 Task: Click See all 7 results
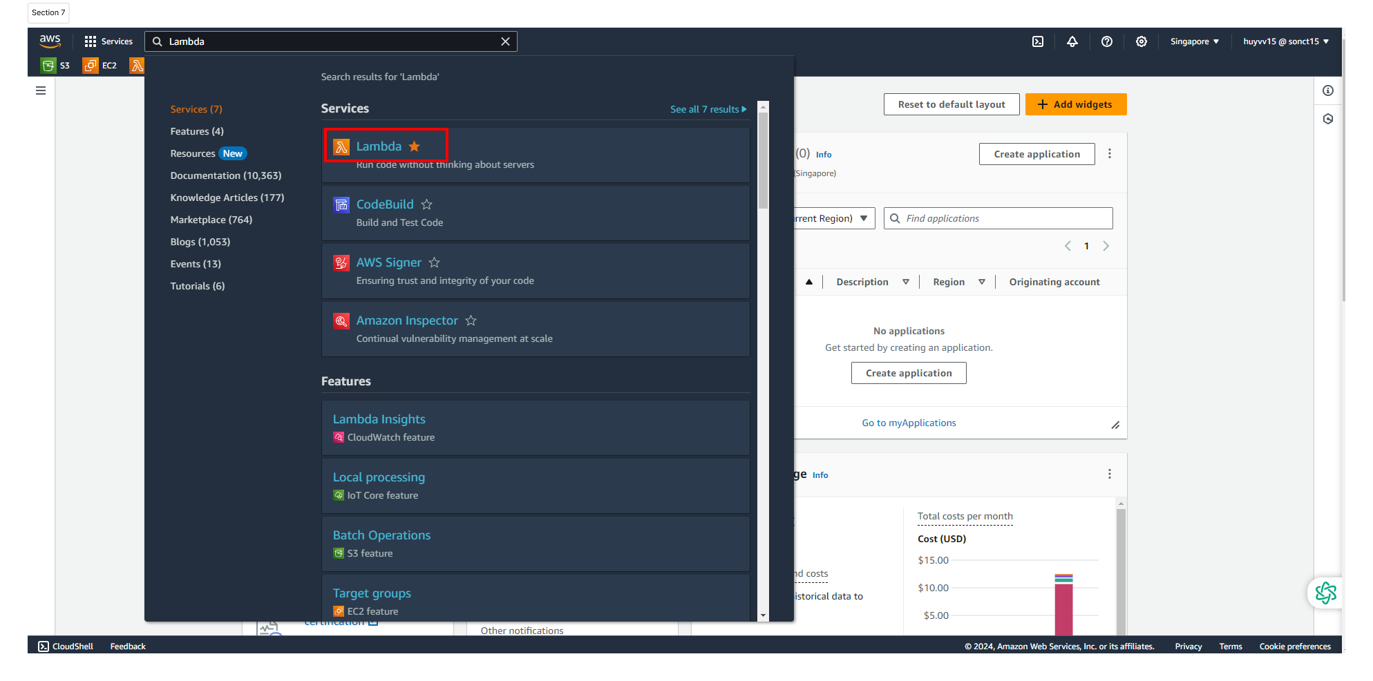tap(708, 109)
